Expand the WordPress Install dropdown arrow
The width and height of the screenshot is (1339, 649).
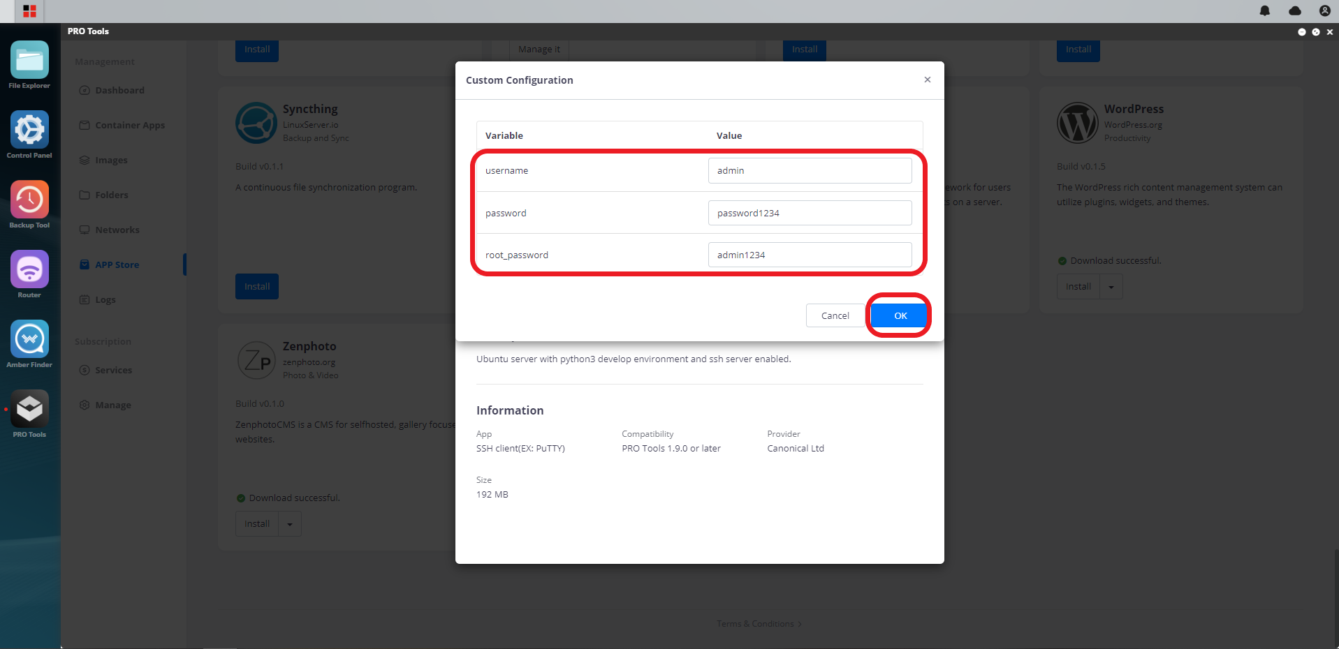tap(1111, 287)
